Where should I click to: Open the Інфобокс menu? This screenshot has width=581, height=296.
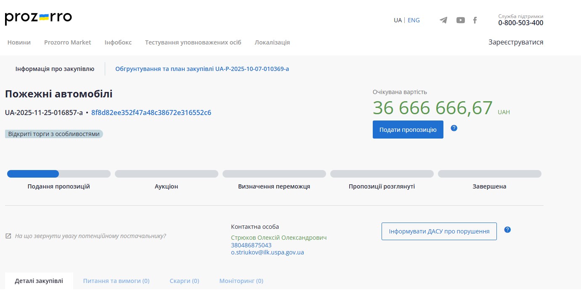tap(118, 42)
